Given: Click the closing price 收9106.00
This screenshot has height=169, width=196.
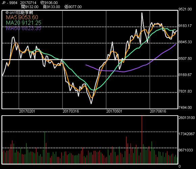Looking at the screenshot, I should (49, 3).
